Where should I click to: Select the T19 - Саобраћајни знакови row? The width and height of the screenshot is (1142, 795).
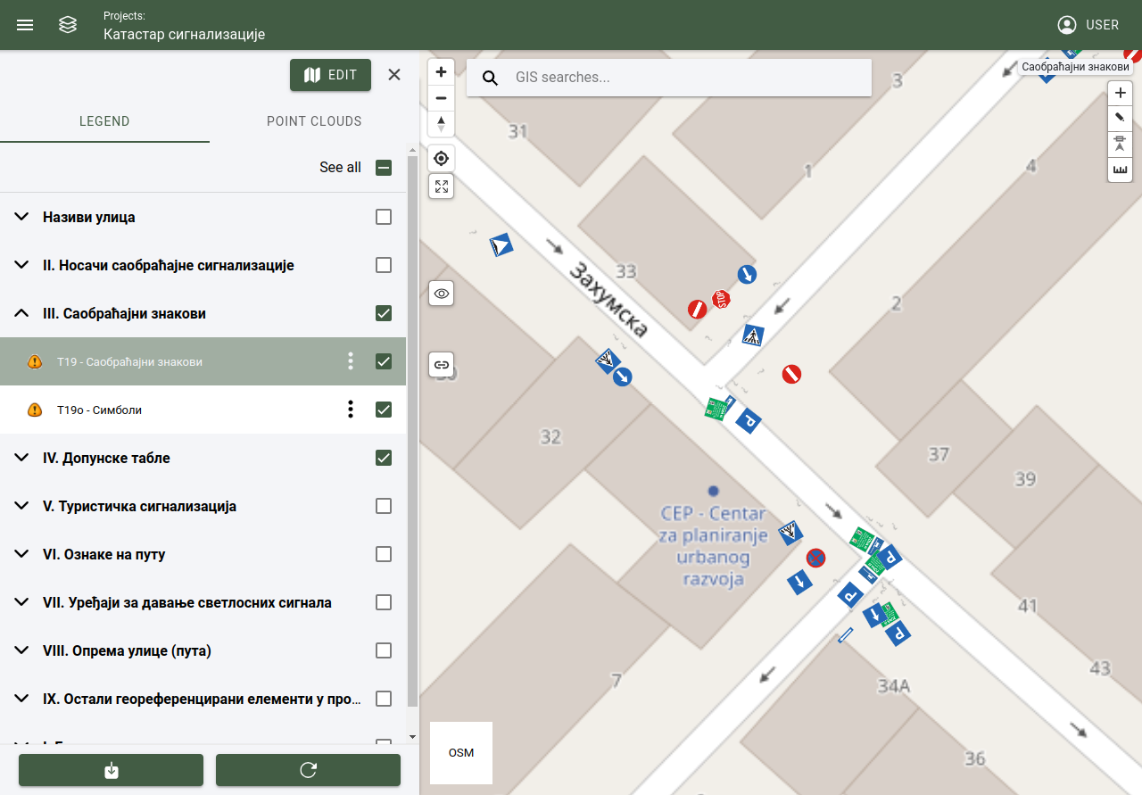203,361
